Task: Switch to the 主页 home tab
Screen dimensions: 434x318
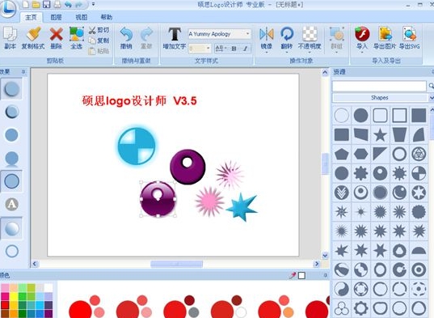Action: click(31, 17)
